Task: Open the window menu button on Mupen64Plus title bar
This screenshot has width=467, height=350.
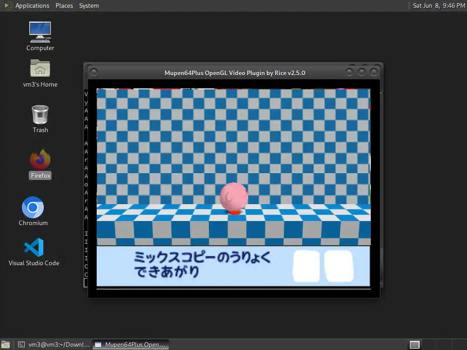Action: coord(93,72)
